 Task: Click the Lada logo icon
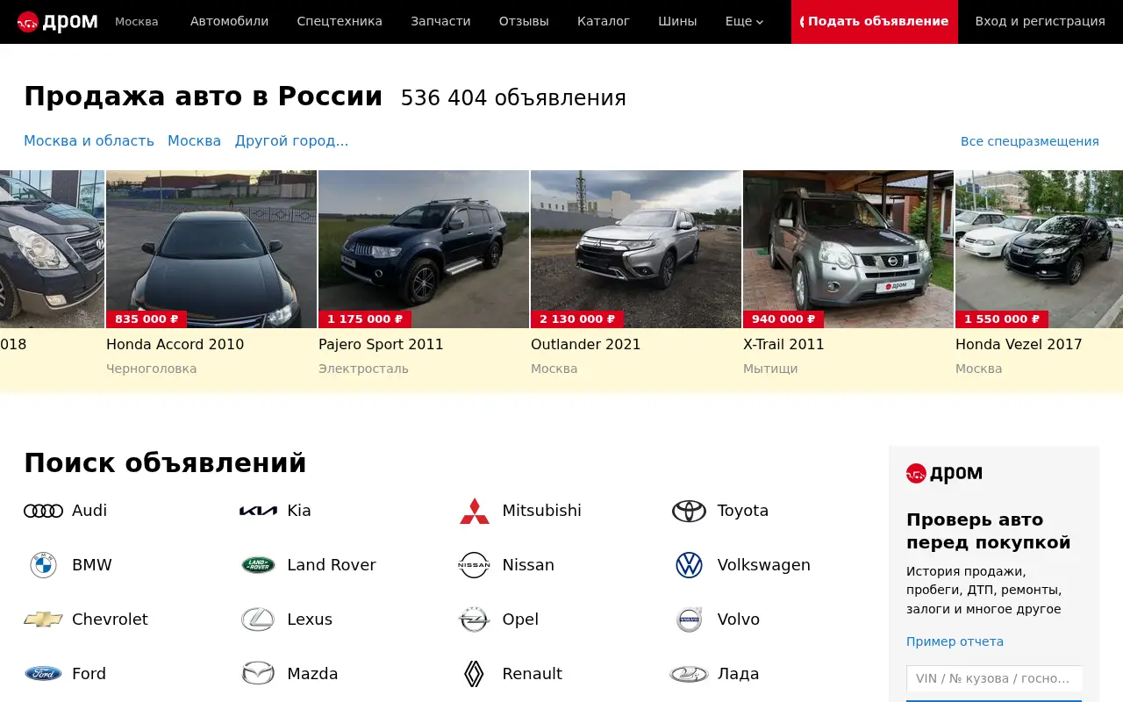coord(689,674)
